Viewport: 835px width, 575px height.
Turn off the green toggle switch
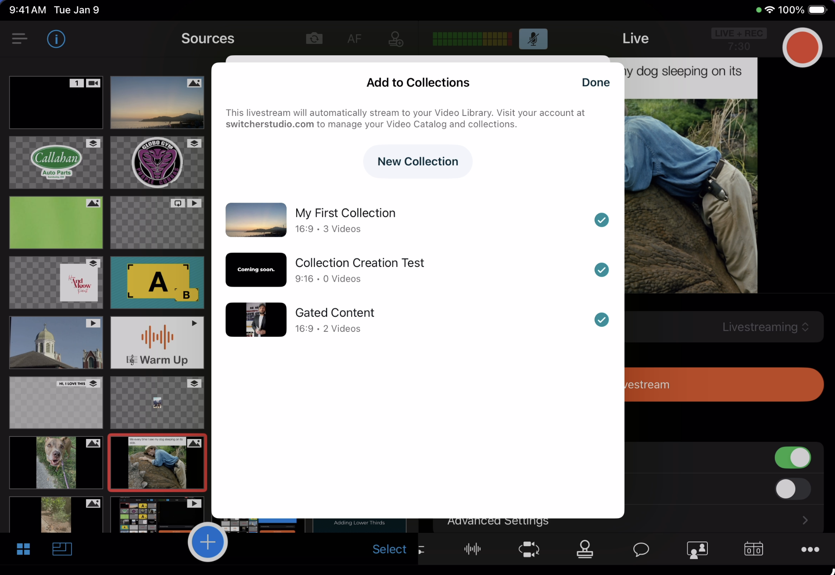pos(792,457)
